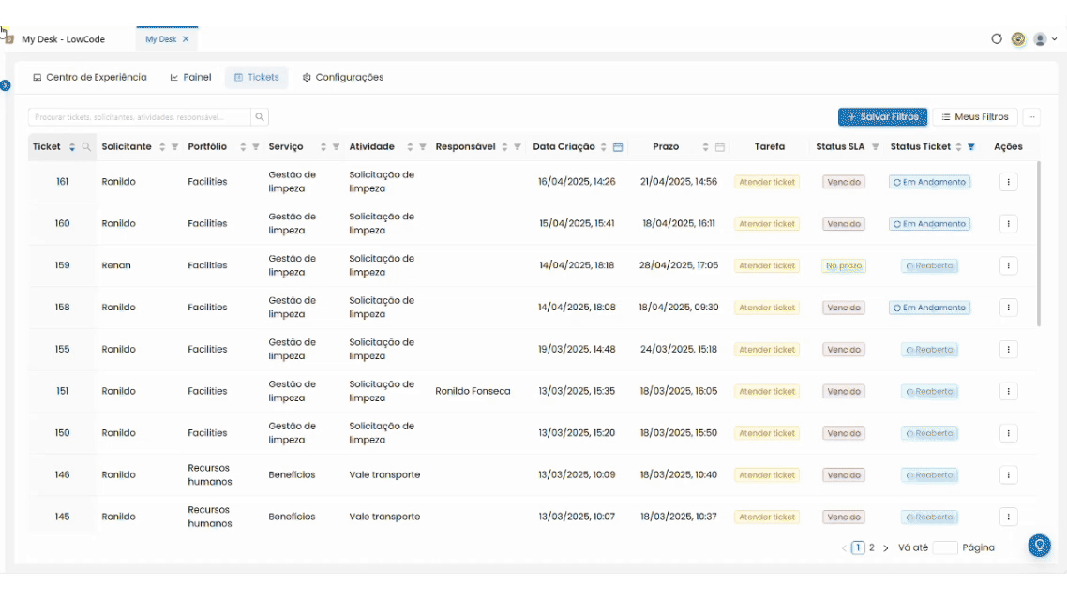Open the Atividade column filter
This screenshot has height=600, width=1067.
(x=423, y=147)
